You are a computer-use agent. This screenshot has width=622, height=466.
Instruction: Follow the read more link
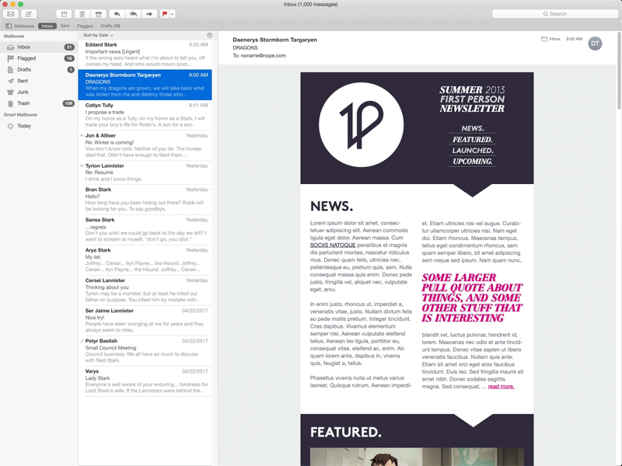coord(501,386)
